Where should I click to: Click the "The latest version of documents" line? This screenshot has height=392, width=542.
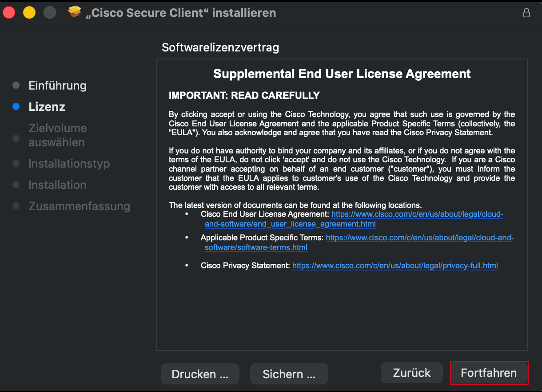pyautogui.click(x=295, y=205)
